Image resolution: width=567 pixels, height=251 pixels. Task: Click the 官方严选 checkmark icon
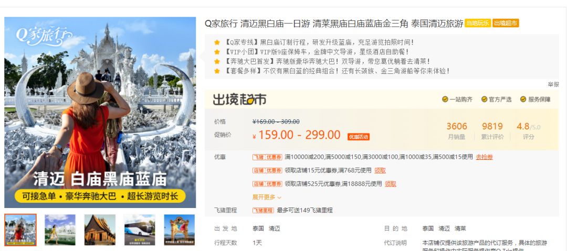click(484, 100)
